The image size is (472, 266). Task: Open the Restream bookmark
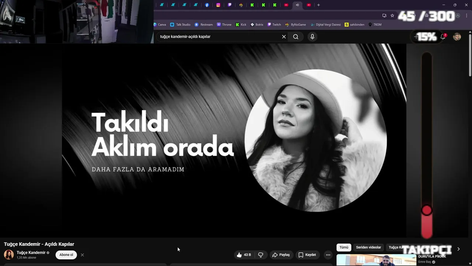coord(204,24)
